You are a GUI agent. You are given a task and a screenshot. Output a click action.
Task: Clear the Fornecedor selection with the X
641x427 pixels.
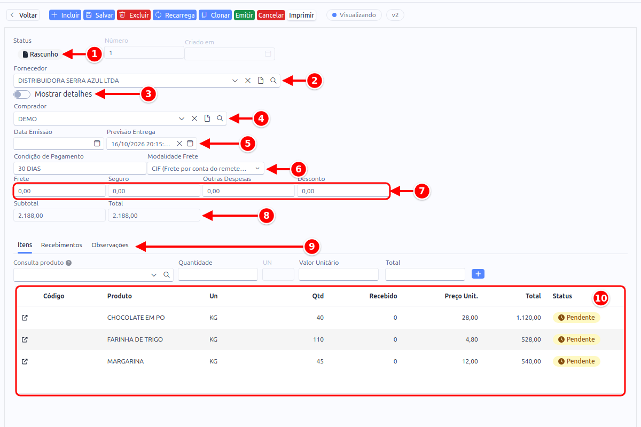click(x=248, y=81)
